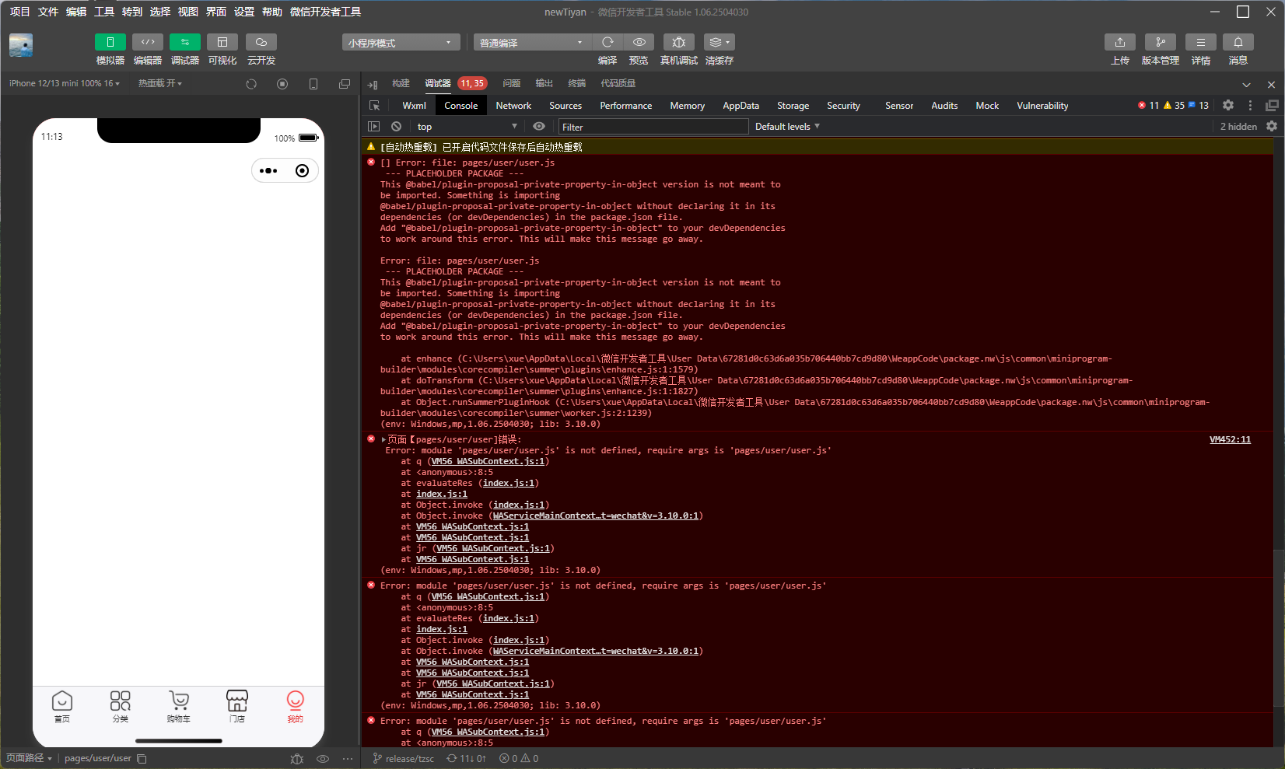1285x769 pixels.
Task: Clear the console
Action: click(396, 126)
